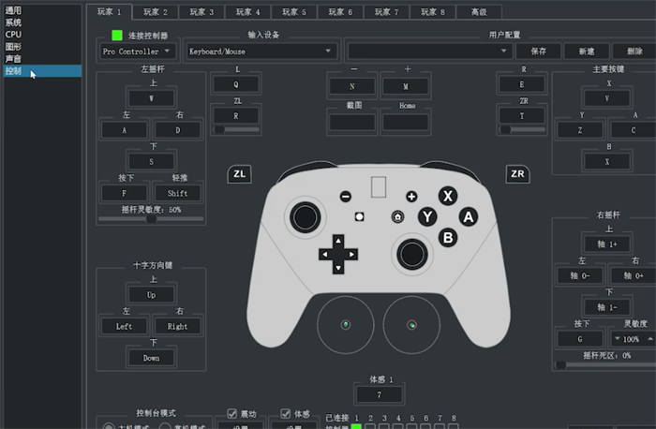The image size is (656, 429).
Task: Adjust the left stick sensitivity slider
Action: pos(151,218)
